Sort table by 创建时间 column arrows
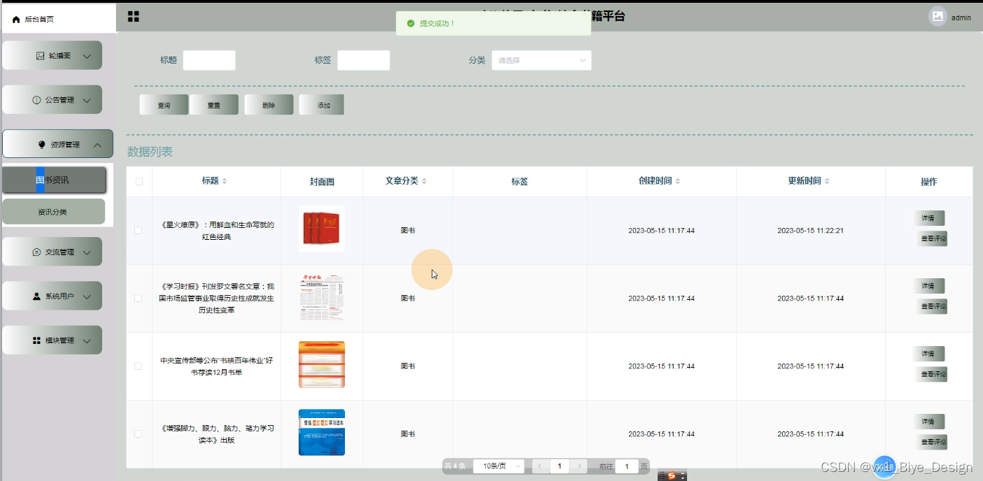The width and height of the screenshot is (983, 481). point(678,181)
